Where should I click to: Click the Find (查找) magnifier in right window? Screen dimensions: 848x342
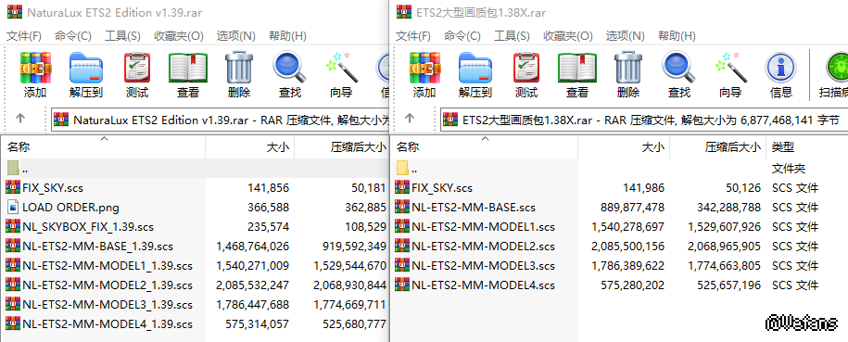(678, 75)
